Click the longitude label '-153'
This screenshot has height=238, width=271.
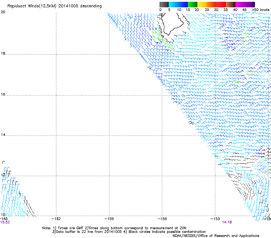(x=215, y=219)
